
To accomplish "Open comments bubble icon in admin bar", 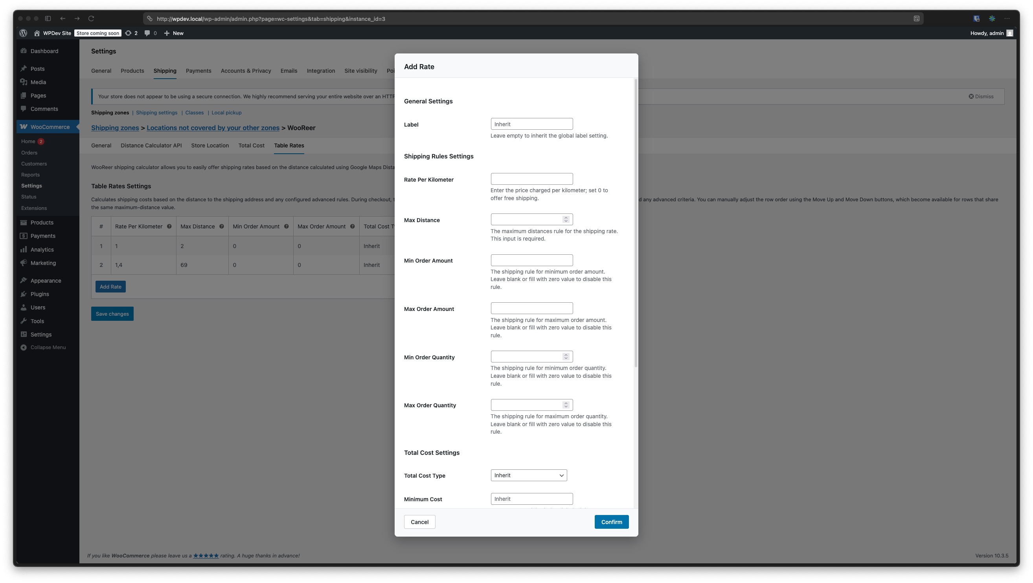I will 147,33.
